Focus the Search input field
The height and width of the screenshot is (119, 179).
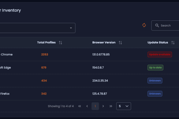(165, 26)
